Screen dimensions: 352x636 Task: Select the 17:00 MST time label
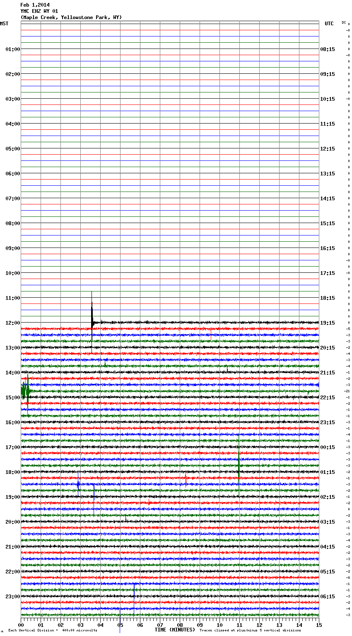[x=13, y=447]
